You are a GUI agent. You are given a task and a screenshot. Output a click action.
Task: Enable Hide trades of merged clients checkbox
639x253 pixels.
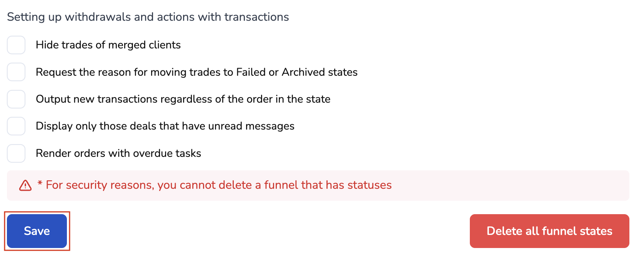pos(16,45)
